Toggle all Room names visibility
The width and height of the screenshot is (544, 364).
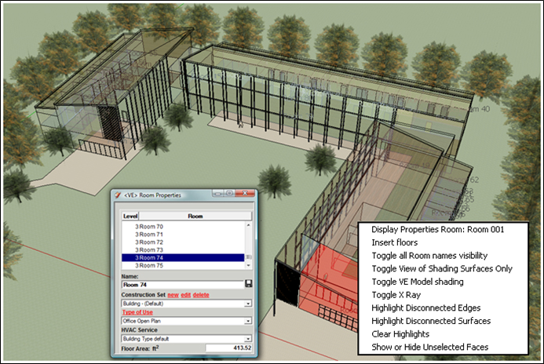(x=429, y=256)
